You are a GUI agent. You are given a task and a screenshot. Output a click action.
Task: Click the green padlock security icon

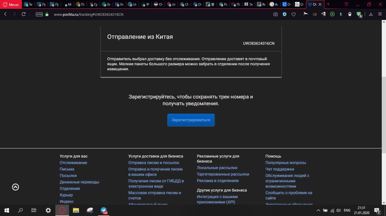[x=47, y=14]
